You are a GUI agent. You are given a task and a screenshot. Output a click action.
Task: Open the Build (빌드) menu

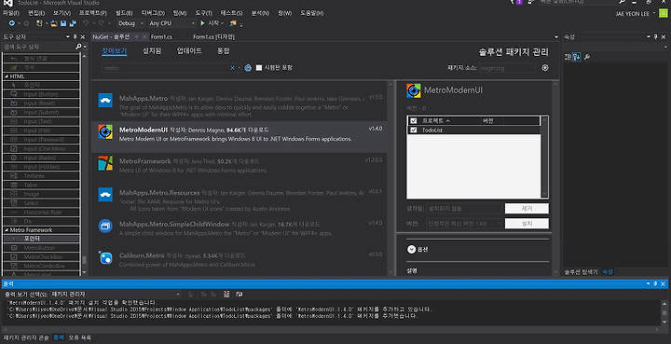[x=124, y=13]
